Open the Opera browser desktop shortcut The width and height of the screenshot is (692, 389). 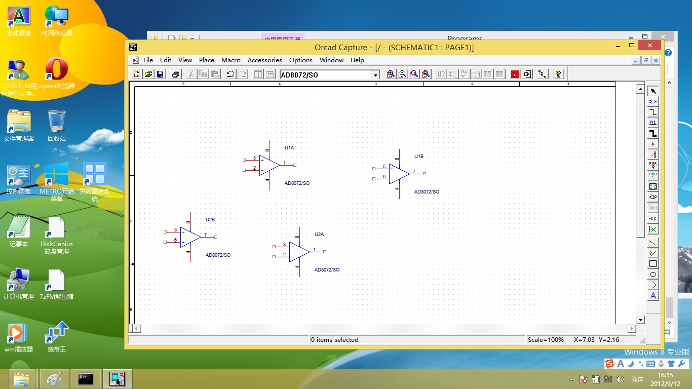[x=57, y=73]
